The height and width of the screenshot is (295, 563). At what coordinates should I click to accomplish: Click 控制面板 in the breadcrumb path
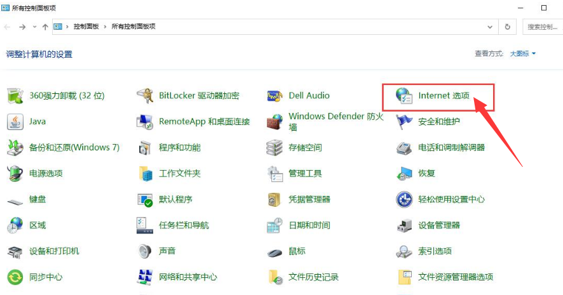tap(87, 27)
